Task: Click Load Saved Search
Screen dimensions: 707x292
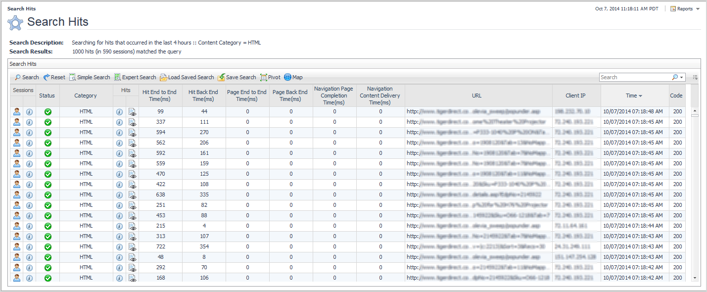Action: pyautogui.click(x=187, y=77)
